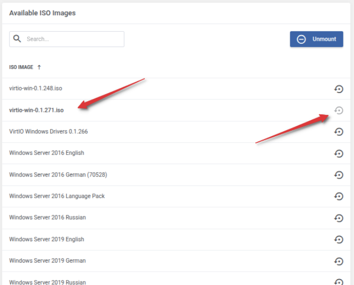Mount virtio-win-0.1.248.iso using its icon
The width and height of the screenshot is (354, 285).
coord(339,89)
